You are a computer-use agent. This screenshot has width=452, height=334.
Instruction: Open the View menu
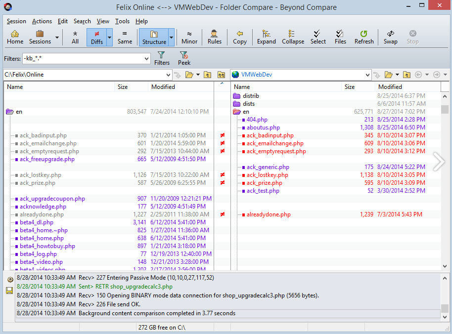coord(103,21)
